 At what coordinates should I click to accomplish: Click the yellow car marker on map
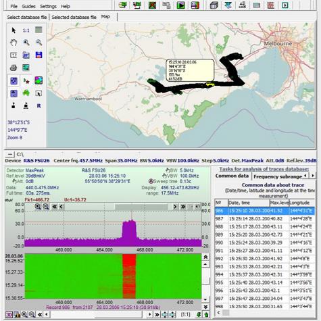210,84
